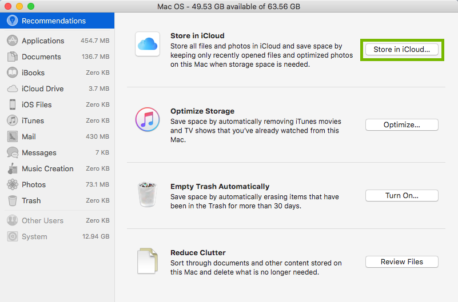Click the 7 KB Messages size
This screenshot has width=458, height=302.
pos(102,152)
